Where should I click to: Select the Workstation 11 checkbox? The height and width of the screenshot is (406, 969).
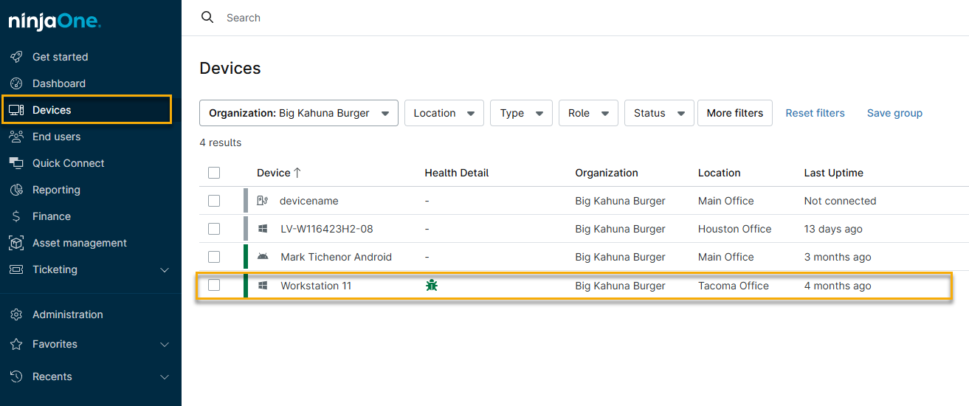click(x=214, y=286)
